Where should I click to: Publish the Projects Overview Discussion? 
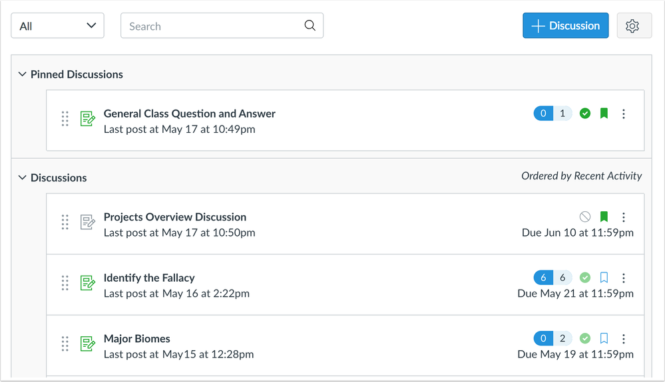pos(585,217)
